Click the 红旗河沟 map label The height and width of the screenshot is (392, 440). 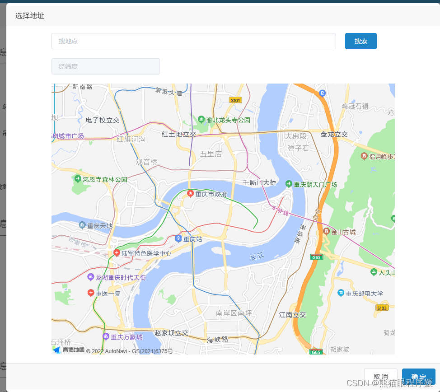(131, 139)
